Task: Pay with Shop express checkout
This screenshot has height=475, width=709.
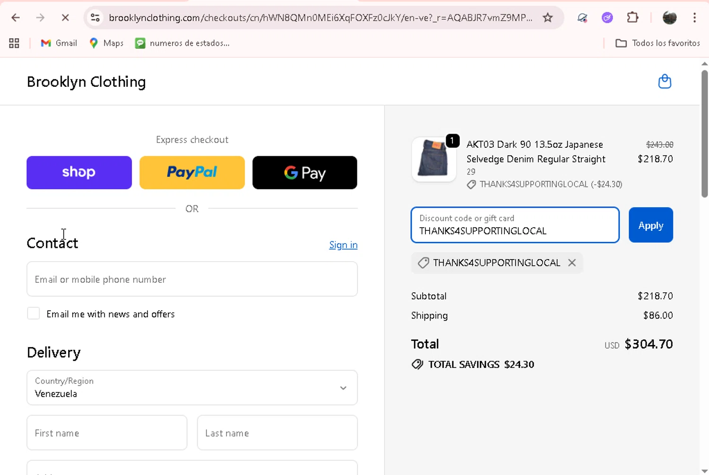Action: click(79, 172)
